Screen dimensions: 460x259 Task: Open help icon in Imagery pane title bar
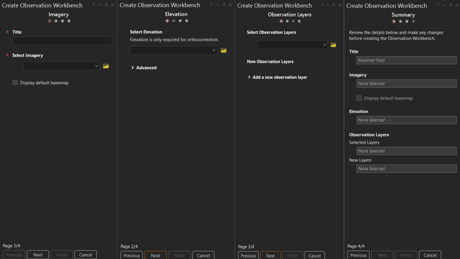[93, 5]
